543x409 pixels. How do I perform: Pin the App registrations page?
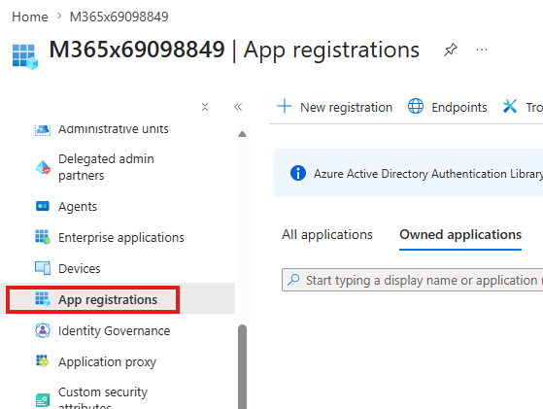click(x=451, y=50)
